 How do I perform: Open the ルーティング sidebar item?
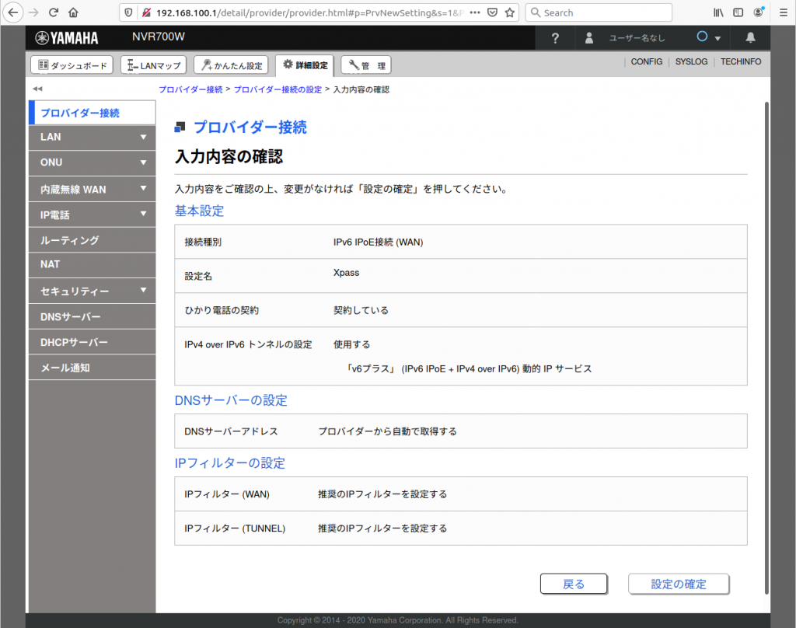tap(92, 240)
